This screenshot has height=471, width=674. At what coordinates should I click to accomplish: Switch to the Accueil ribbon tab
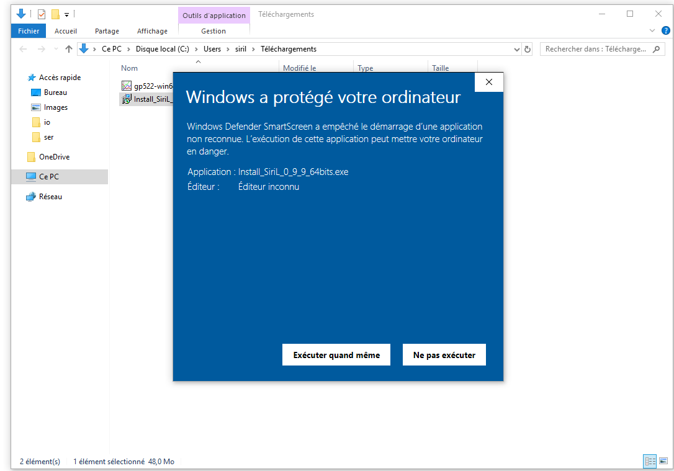66,31
